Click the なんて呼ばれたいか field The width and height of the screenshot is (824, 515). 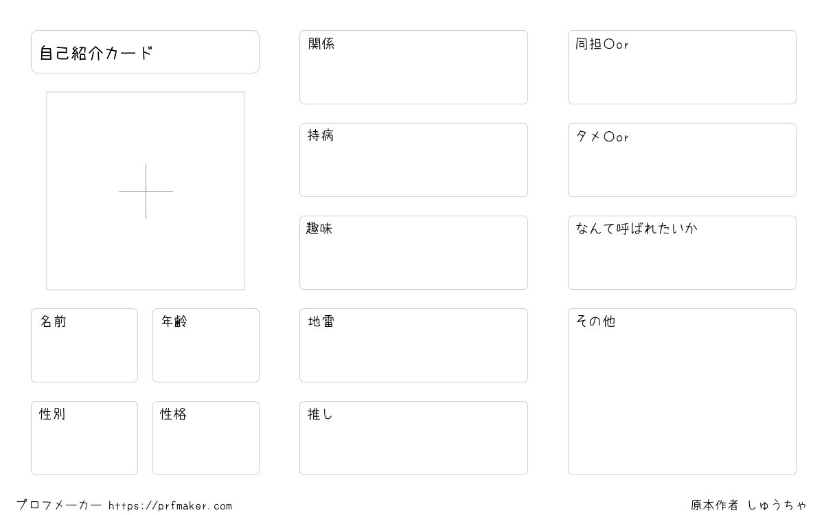682,253
